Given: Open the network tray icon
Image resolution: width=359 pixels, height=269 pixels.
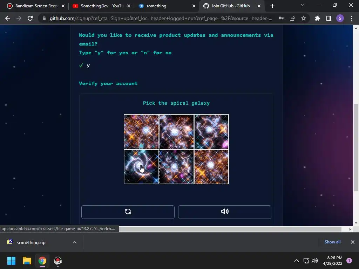Looking at the screenshot, I should 306,261.
